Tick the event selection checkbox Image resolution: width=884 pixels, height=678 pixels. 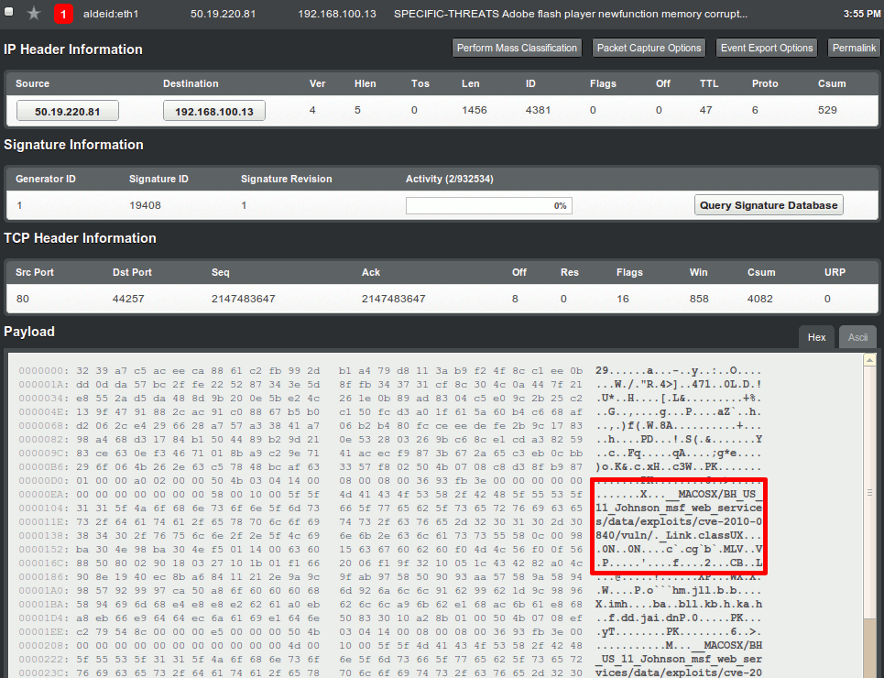point(9,13)
